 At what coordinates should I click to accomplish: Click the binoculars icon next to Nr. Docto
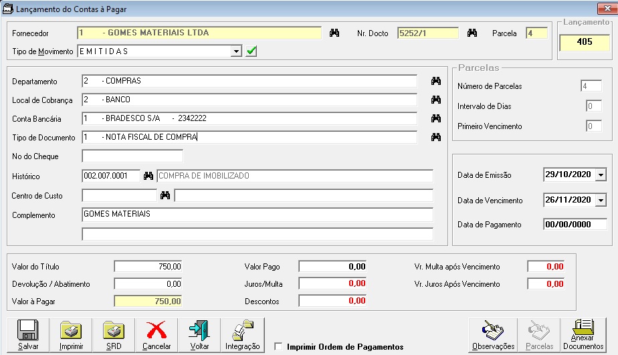point(472,33)
